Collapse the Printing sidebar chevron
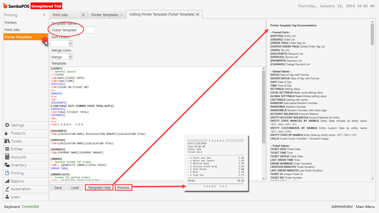The image size is (379, 213). coord(44,15)
